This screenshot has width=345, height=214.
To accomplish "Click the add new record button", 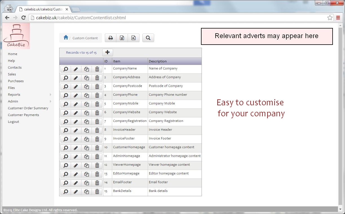I will [107, 52].
